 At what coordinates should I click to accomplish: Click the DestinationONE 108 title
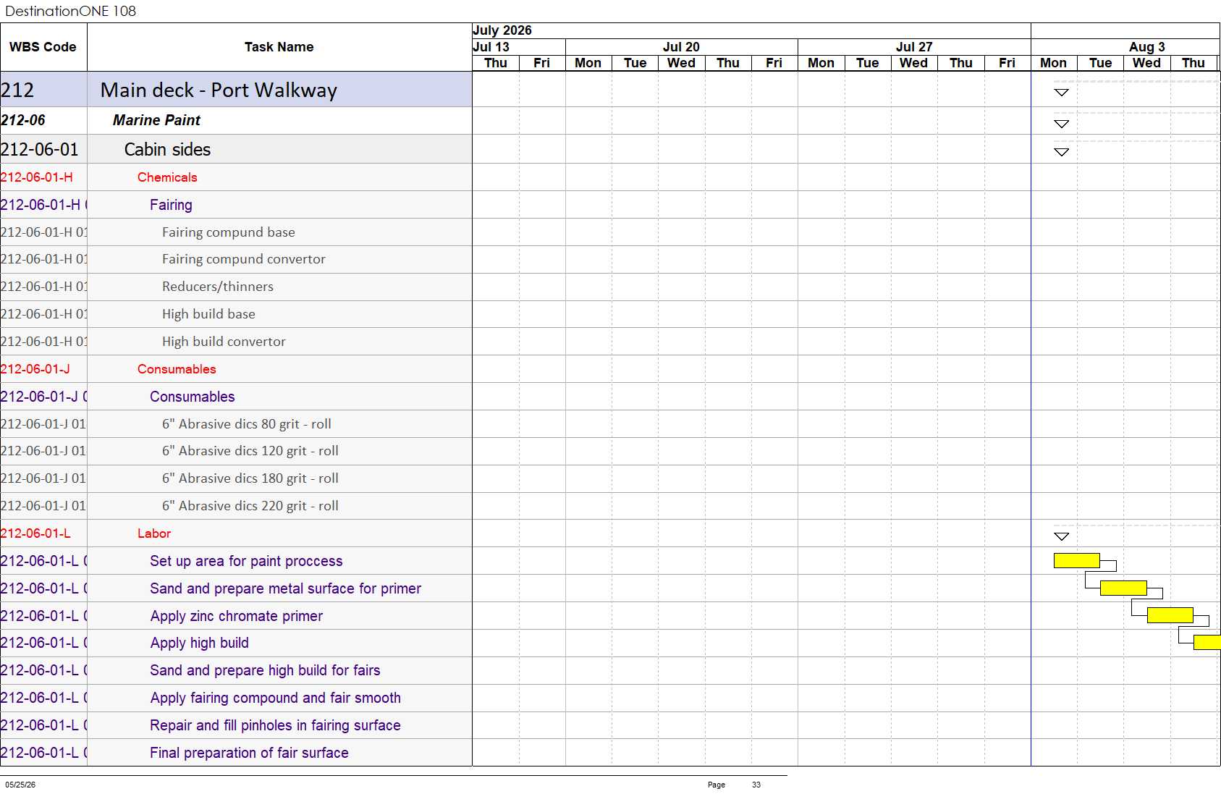[x=70, y=11]
